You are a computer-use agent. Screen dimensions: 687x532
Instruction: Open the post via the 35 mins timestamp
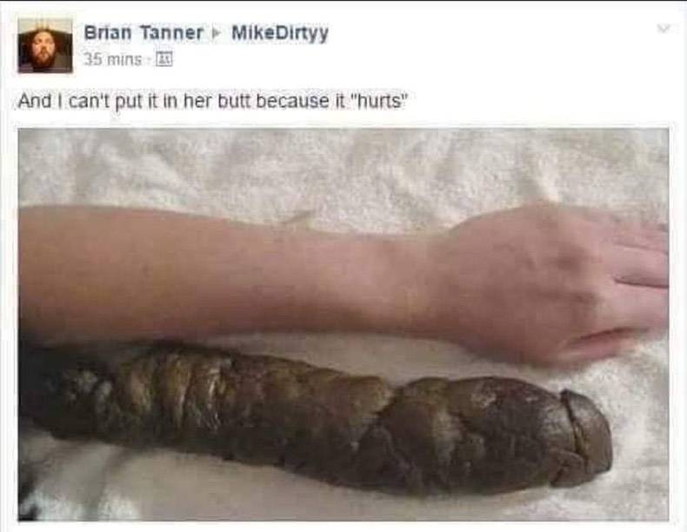click(112, 59)
